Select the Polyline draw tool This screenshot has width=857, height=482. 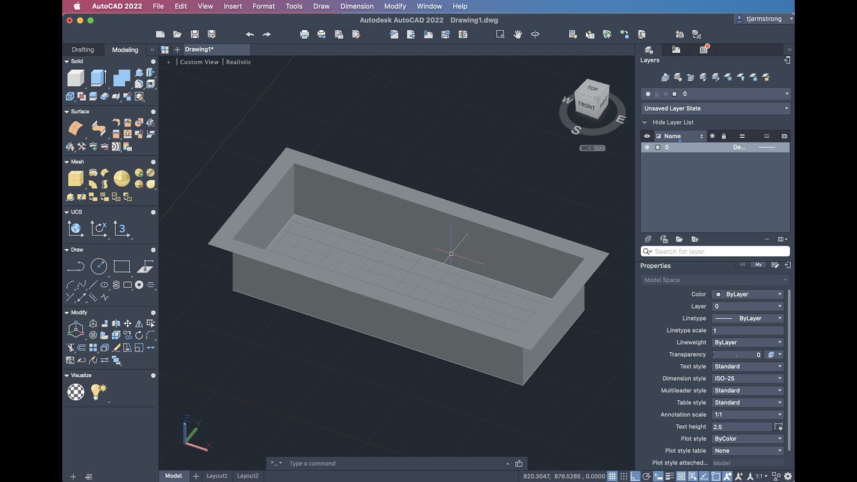click(x=76, y=266)
